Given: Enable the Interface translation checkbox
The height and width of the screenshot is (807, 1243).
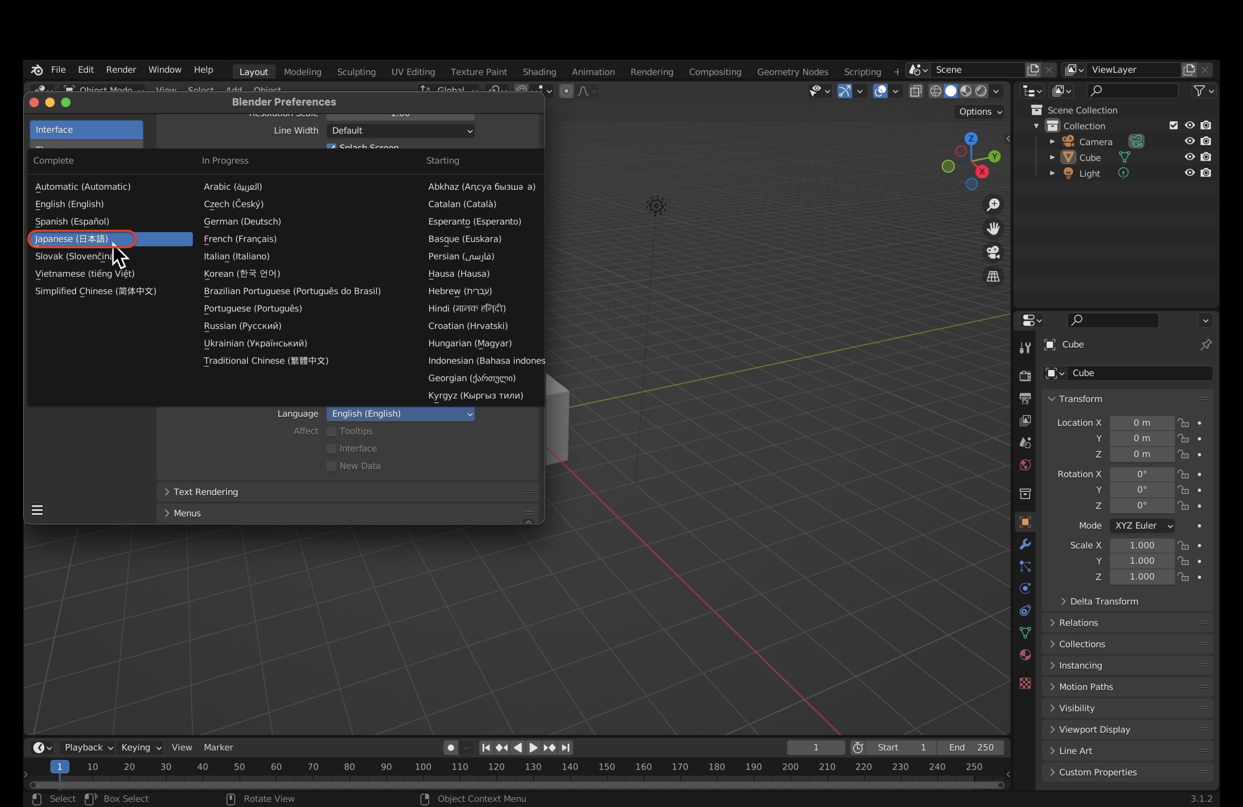Looking at the screenshot, I should (x=331, y=448).
